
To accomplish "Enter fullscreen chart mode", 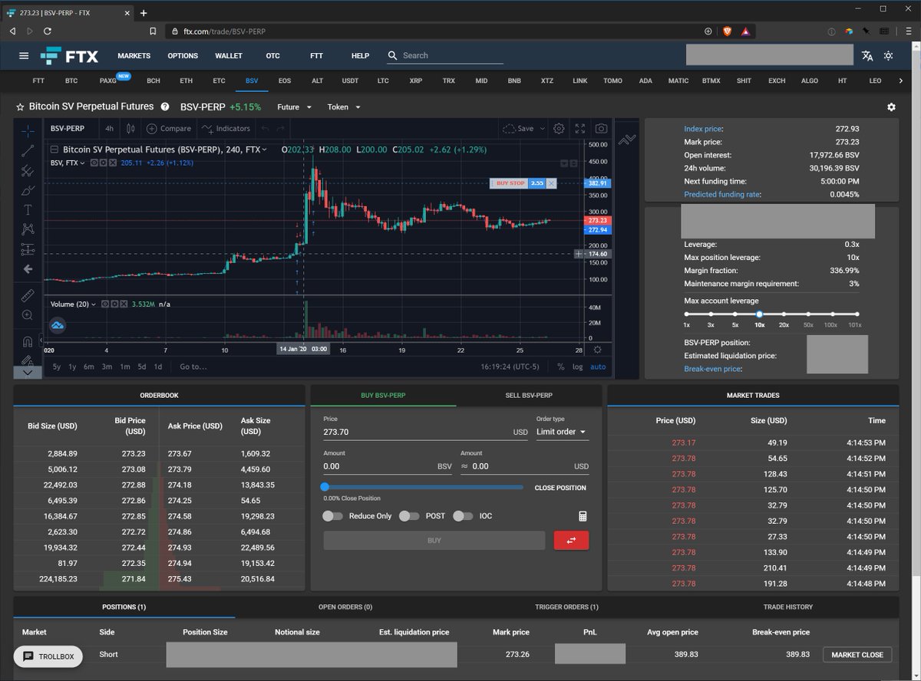I will coord(580,128).
